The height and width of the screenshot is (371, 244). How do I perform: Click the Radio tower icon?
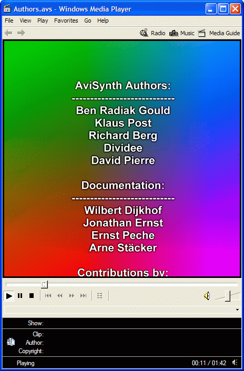pyautogui.click(x=144, y=33)
